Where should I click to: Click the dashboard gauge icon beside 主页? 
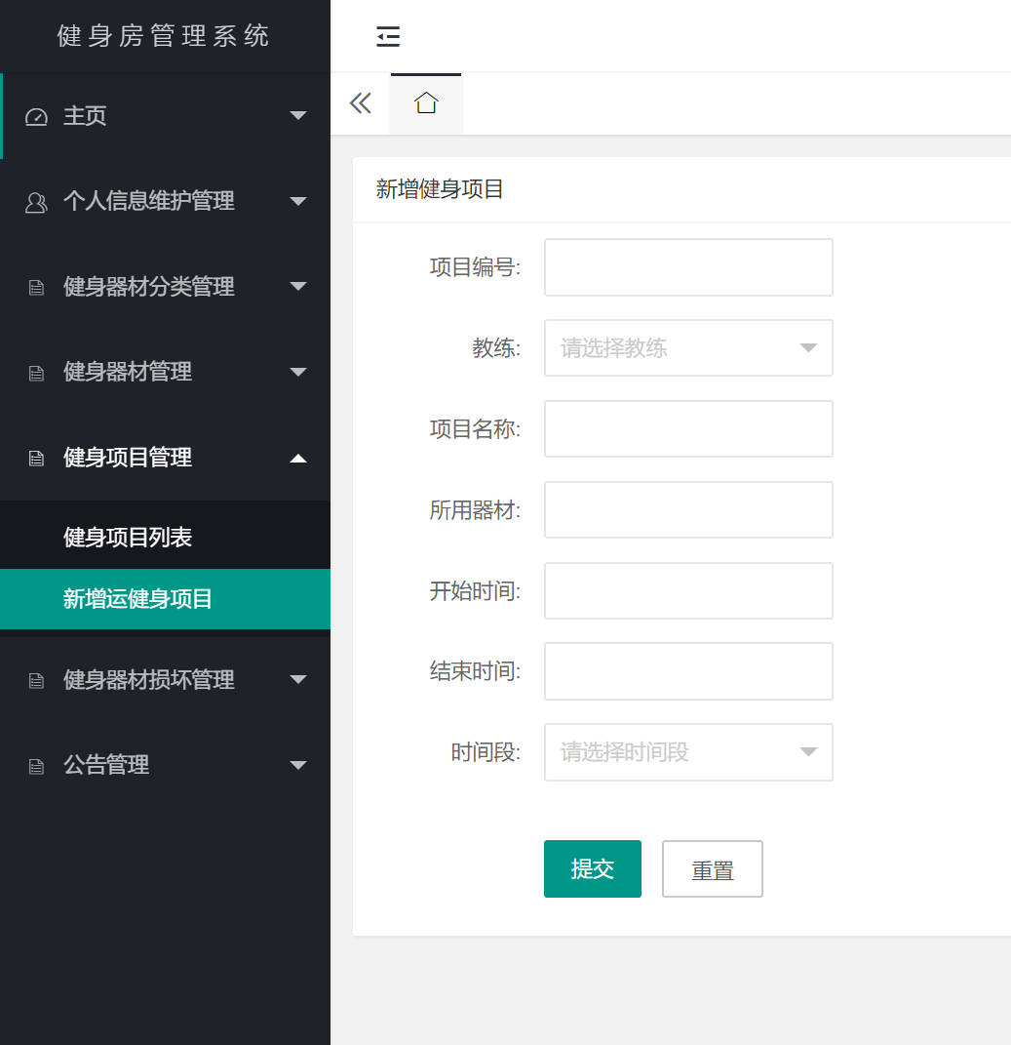36,117
